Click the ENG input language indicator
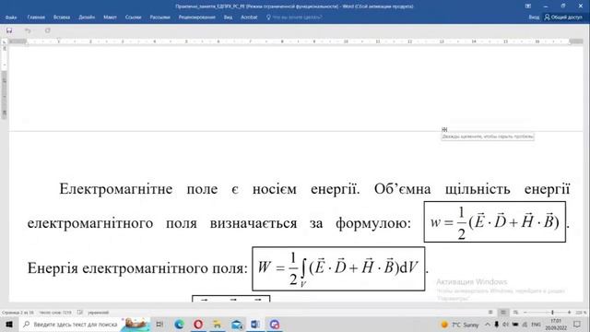 [x=536, y=325]
